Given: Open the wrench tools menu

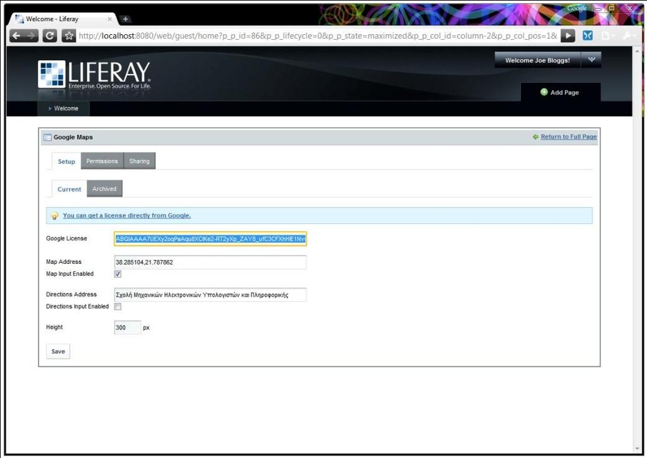Looking at the screenshot, I should click(x=627, y=36).
